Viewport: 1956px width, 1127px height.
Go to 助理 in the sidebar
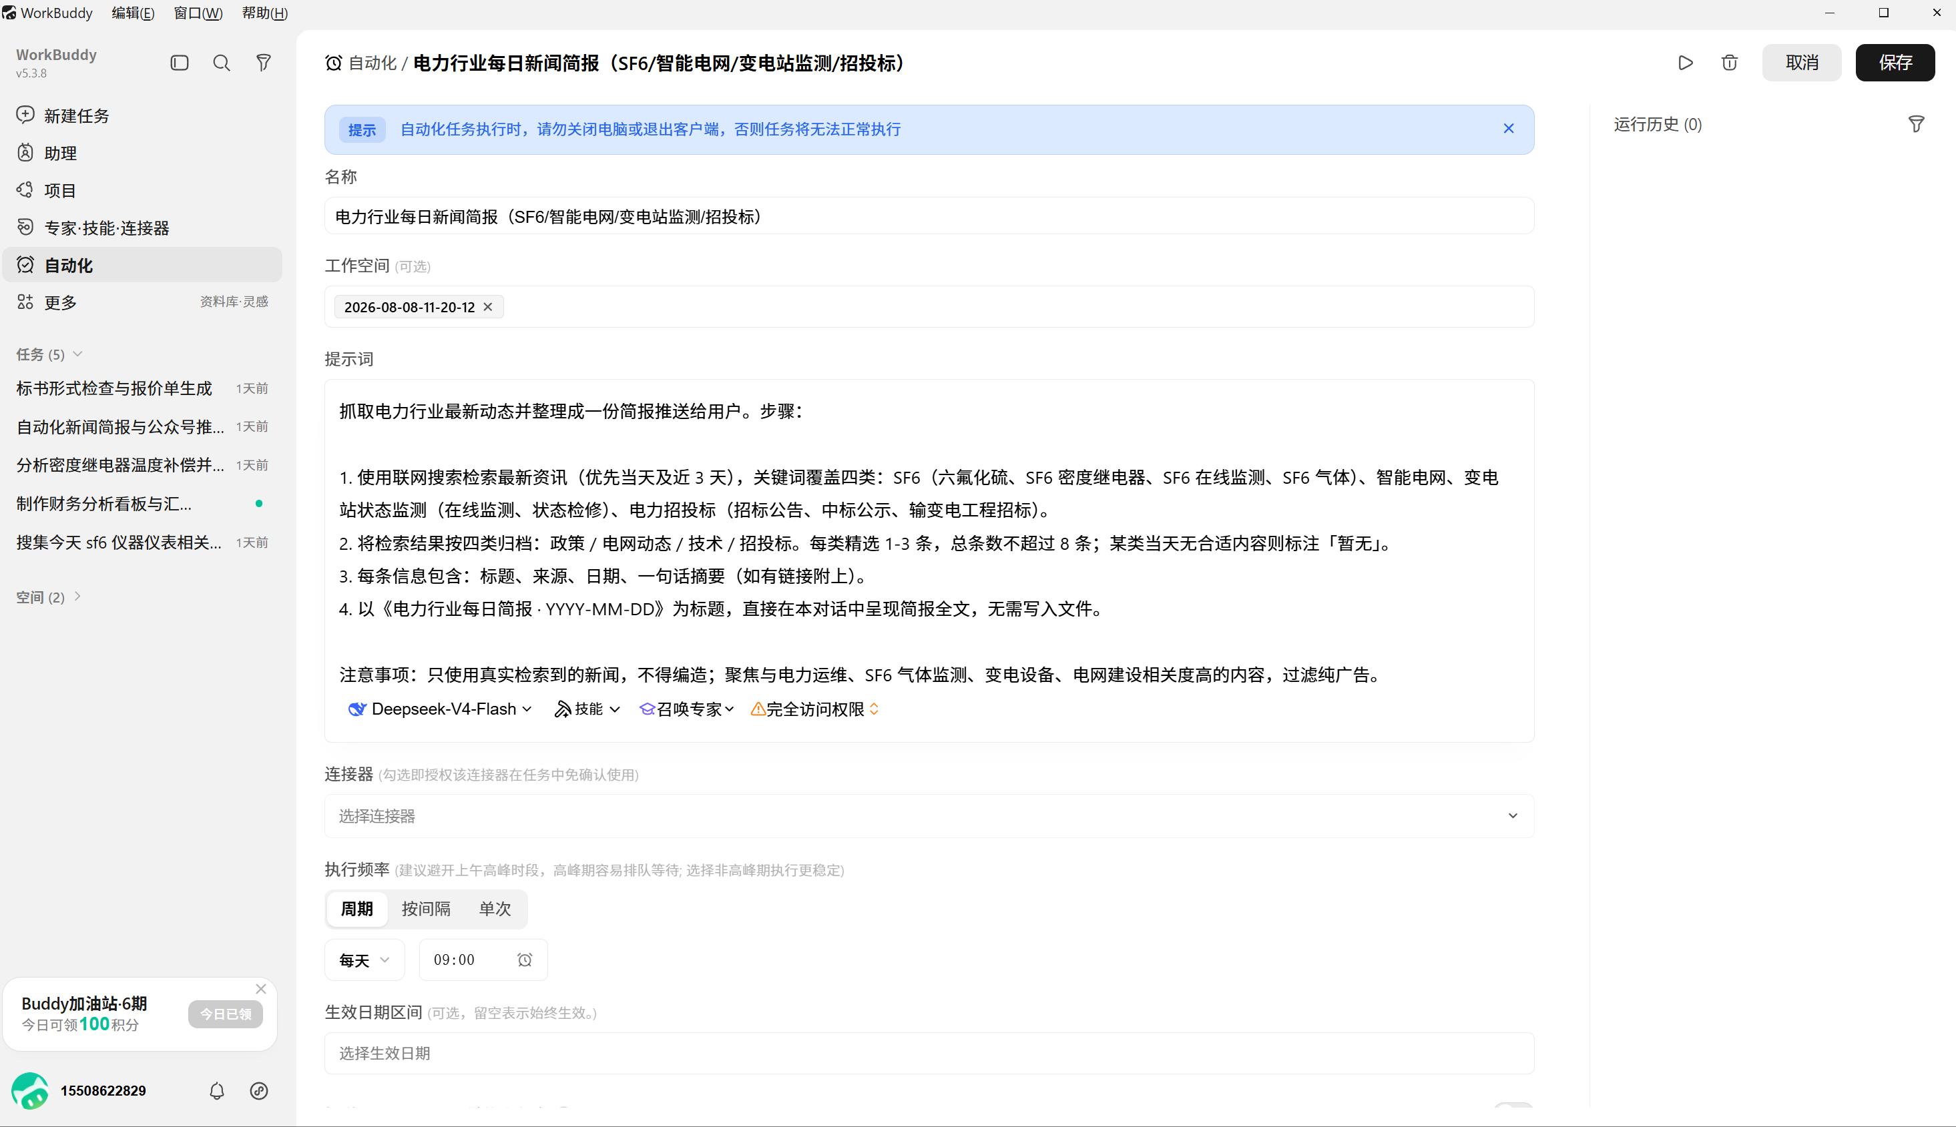point(142,153)
